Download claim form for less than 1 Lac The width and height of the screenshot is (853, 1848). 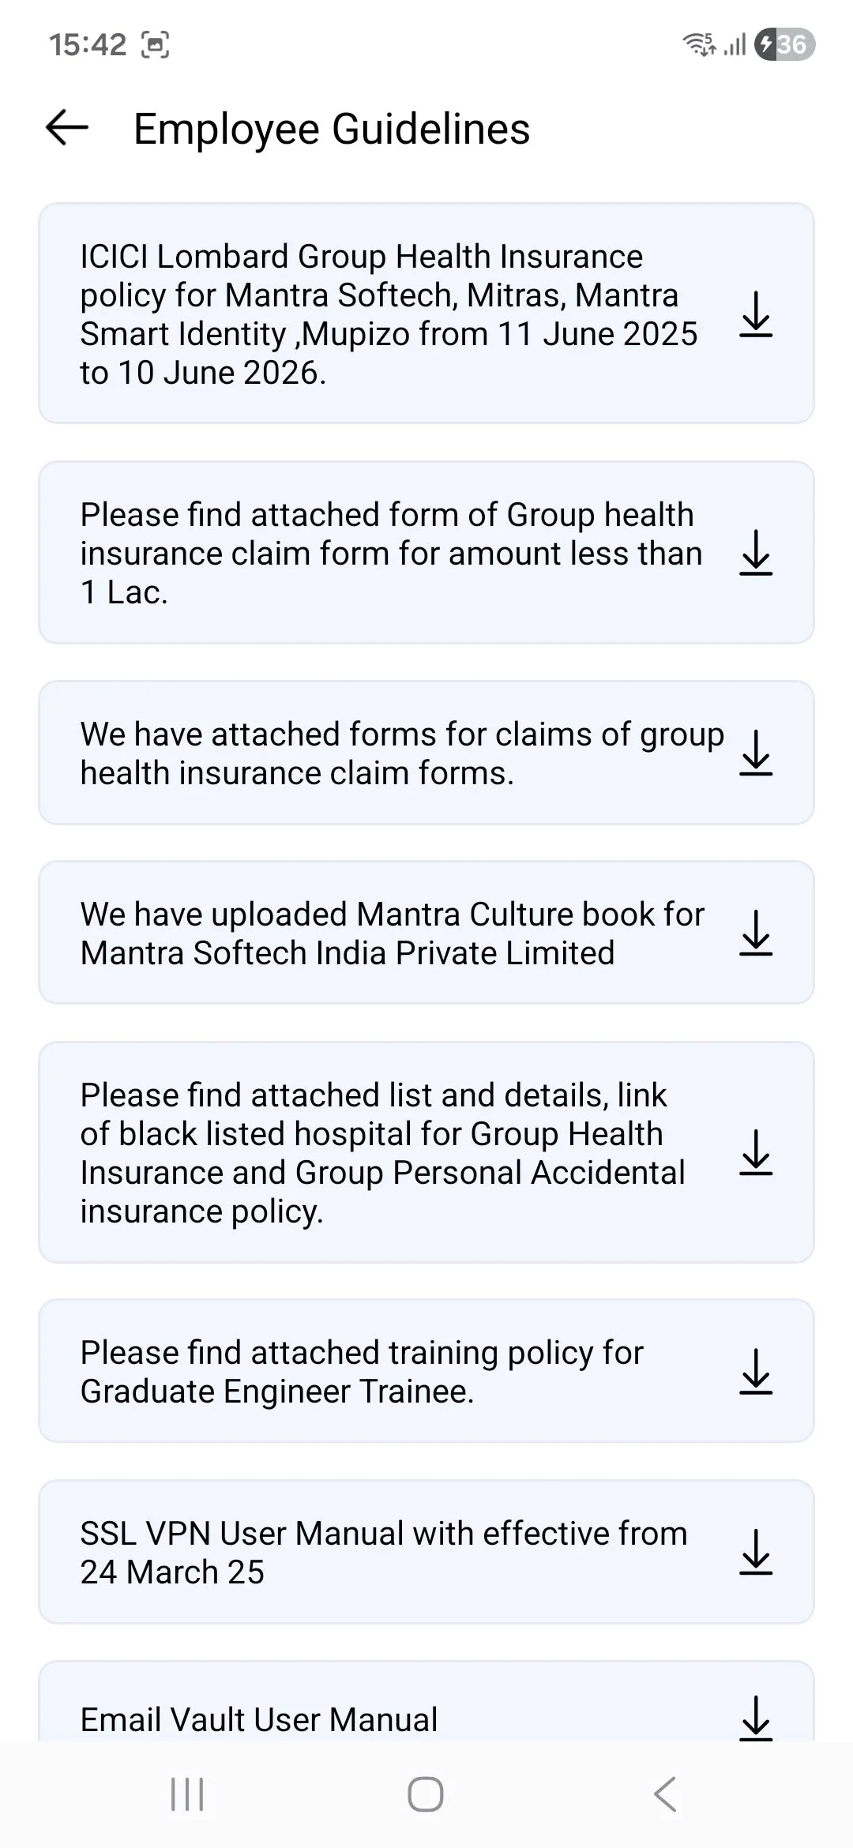[756, 552]
